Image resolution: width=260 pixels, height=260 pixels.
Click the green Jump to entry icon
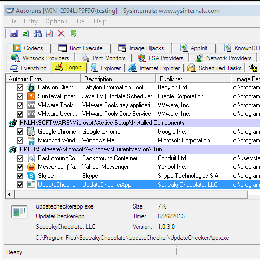(x=73, y=33)
